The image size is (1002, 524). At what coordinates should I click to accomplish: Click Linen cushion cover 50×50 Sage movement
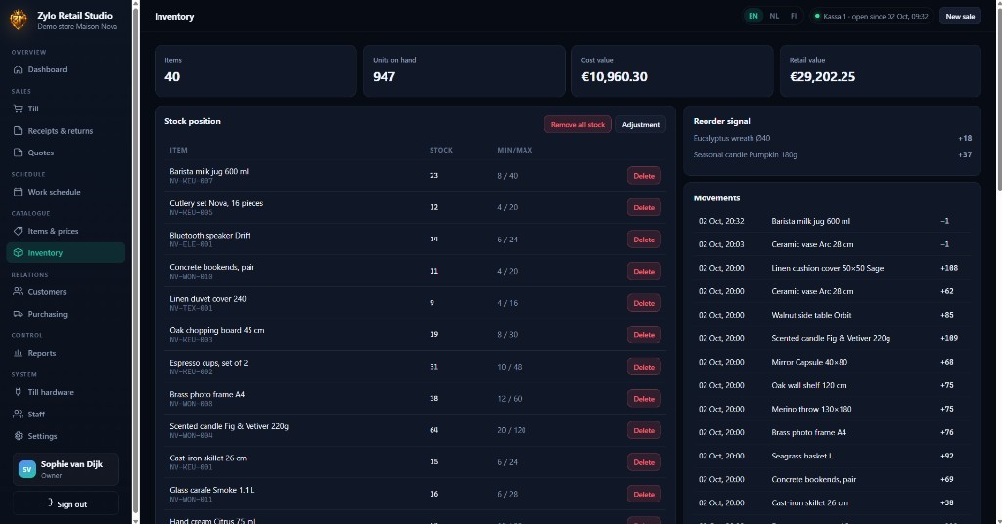pyautogui.click(x=832, y=268)
